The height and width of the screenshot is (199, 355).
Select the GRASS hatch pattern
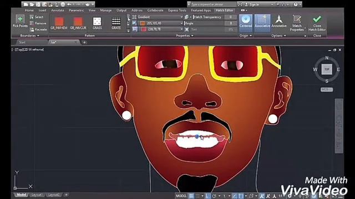97,23
